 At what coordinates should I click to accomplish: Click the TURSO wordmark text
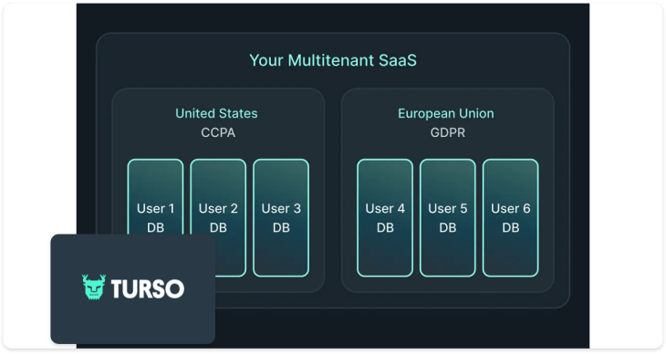coord(148,288)
